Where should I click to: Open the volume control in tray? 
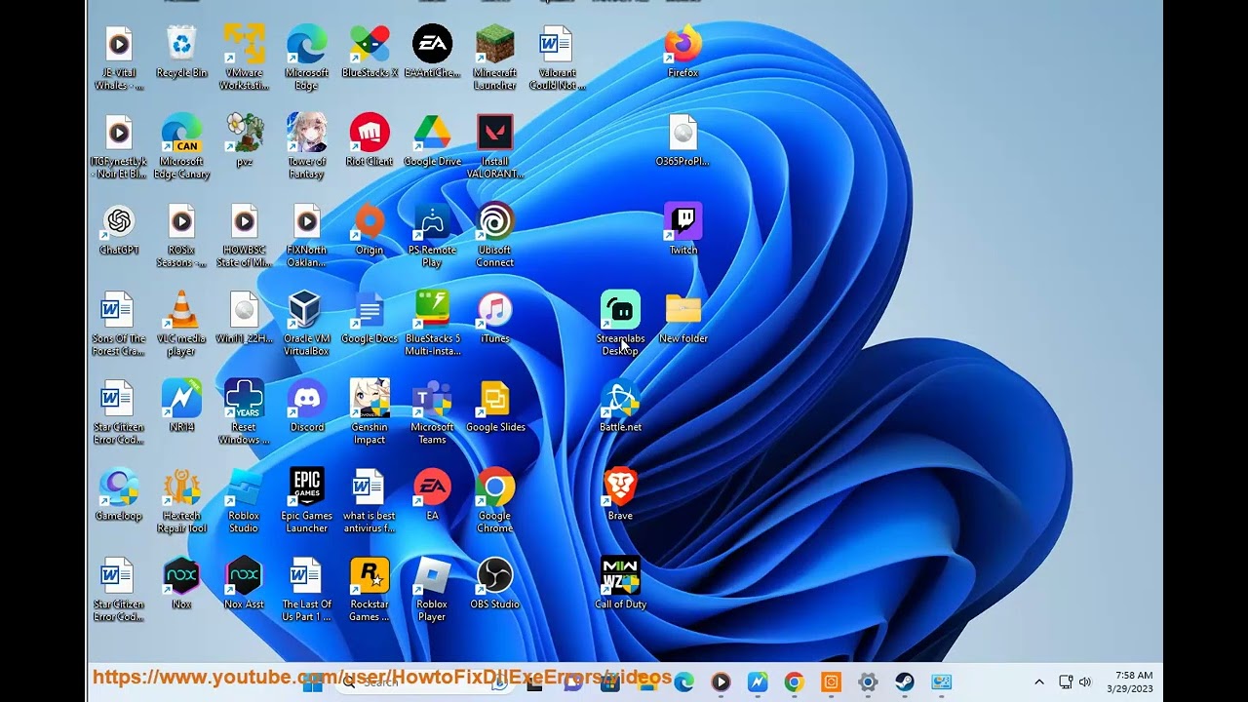point(1085,682)
